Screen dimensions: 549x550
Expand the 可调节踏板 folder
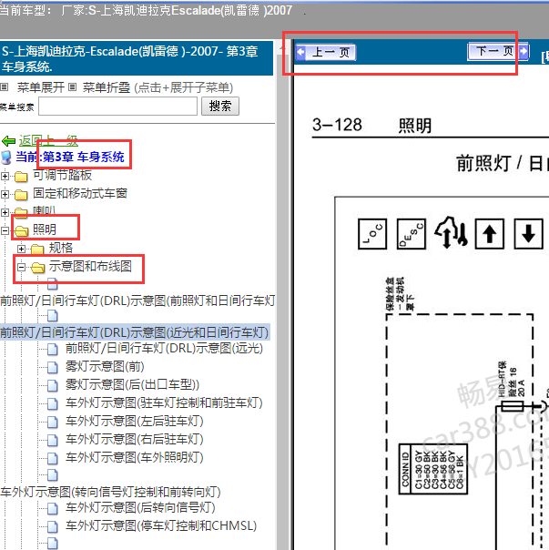click(x=5, y=176)
